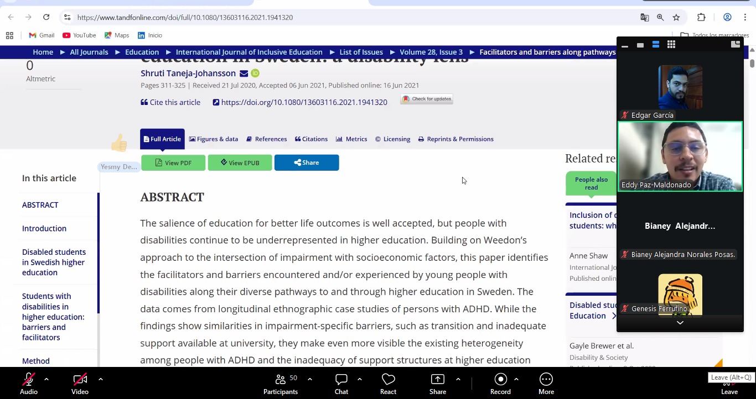Open the article DOI link
Viewport: 756px width, 399px height.
pyautogui.click(x=304, y=102)
